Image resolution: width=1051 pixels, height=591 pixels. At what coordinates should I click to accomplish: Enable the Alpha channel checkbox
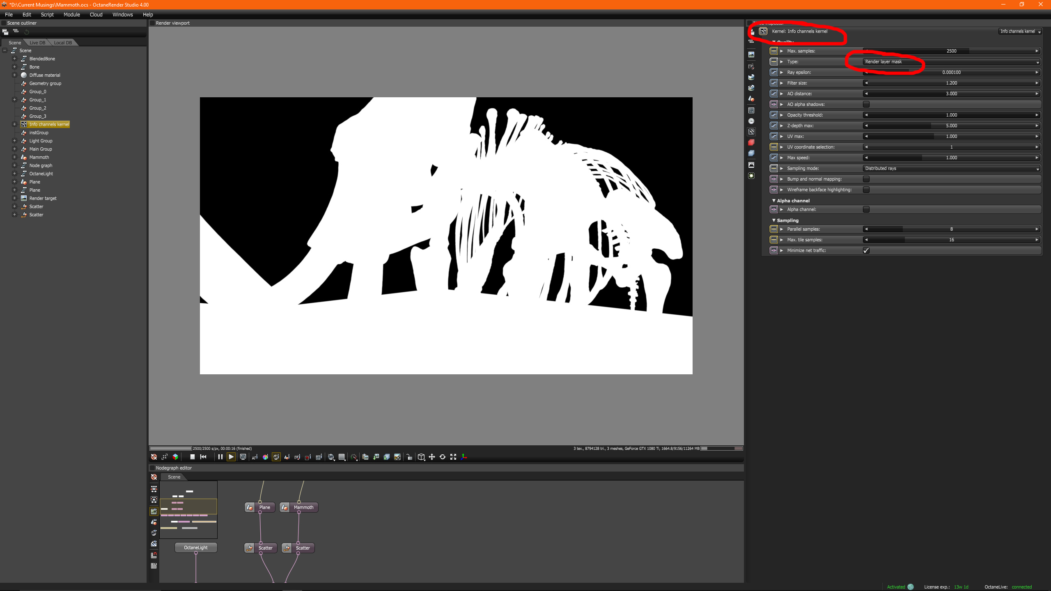coord(866,209)
